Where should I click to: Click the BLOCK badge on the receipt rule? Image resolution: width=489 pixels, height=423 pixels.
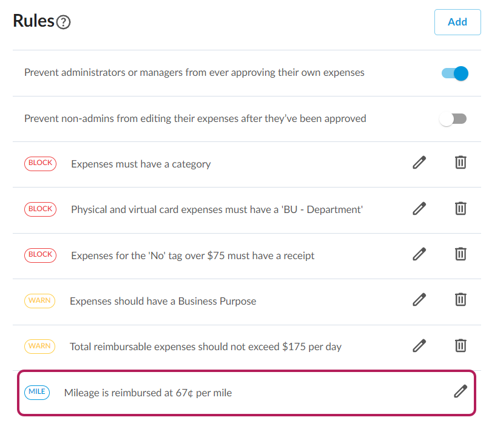(40, 255)
